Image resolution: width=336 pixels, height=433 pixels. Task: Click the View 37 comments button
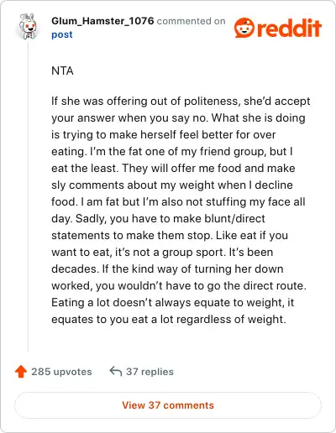(168, 405)
